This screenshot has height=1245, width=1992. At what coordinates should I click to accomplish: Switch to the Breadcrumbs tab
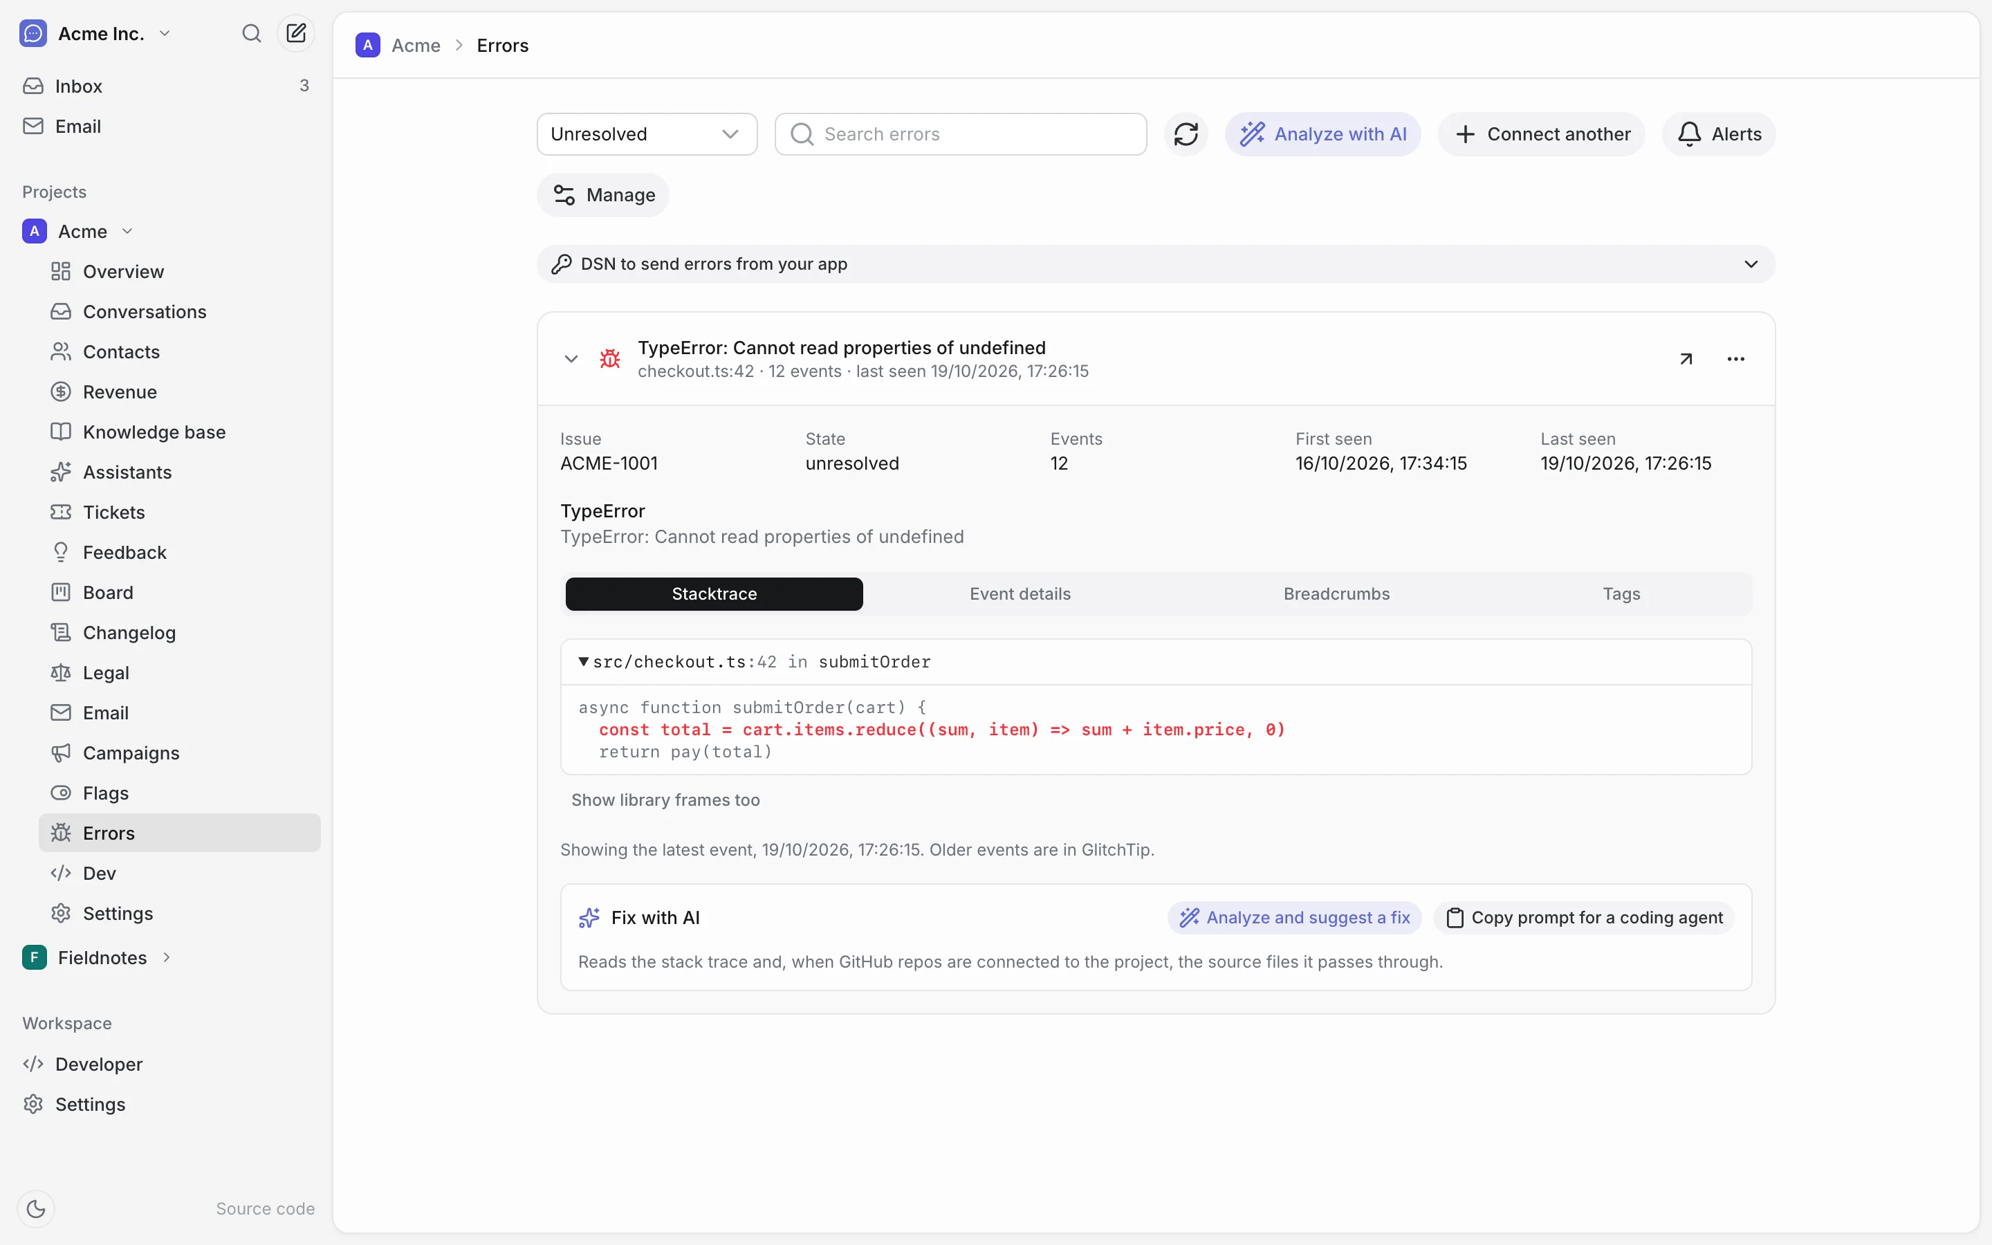click(1336, 595)
